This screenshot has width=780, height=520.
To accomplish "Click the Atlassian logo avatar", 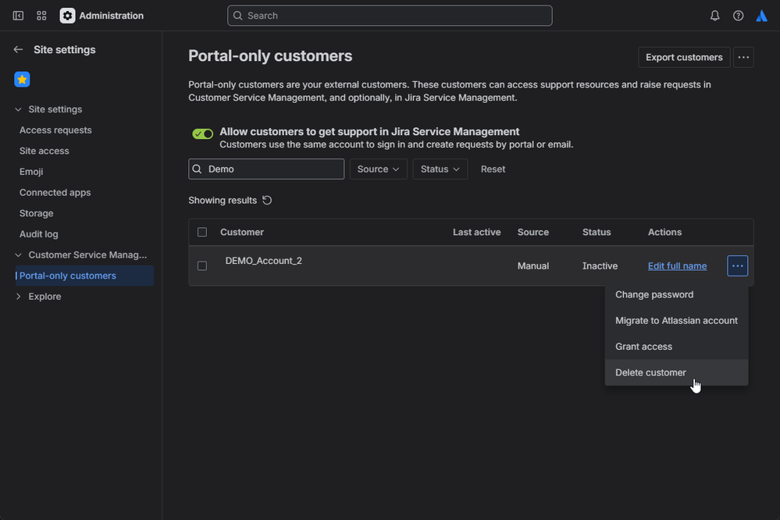I will click(x=761, y=16).
